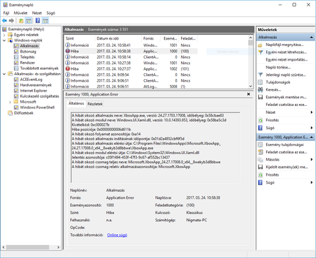Collapse Alkalmazás- és szolgáltatásnaplók node
This screenshot has width=316, height=258.
[4, 74]
